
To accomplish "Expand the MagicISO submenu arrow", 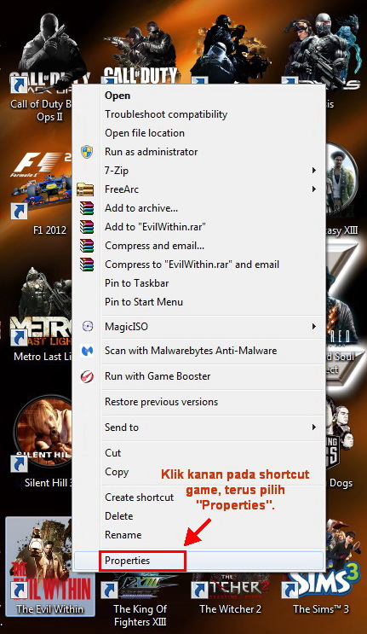I will click(313, 326).
